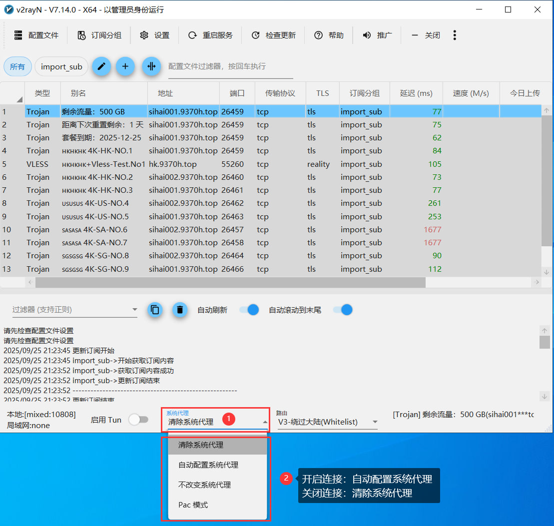Click 重启服务 restart service toolbar item
The height and width of the screenshot is (526, 554).
(210, 35)
